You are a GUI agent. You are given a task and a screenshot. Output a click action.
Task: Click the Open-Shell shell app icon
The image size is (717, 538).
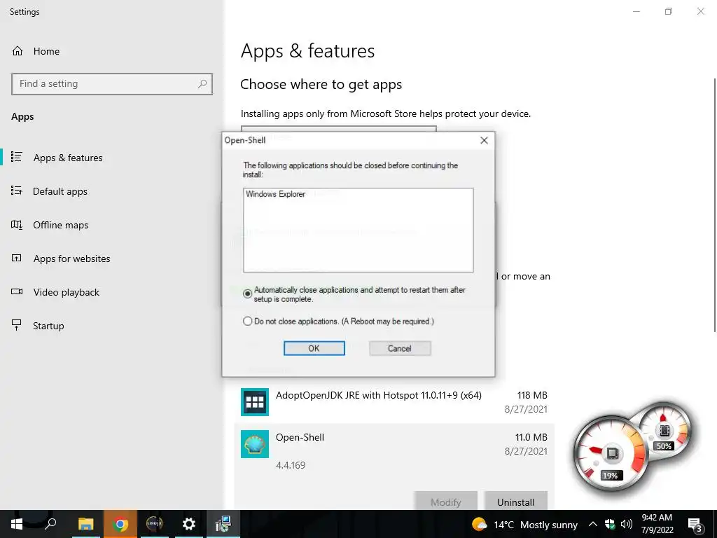(255, 444)
